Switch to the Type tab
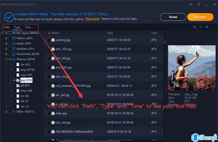The width and height of the screenshot is (218, 142). click(17, 27)
